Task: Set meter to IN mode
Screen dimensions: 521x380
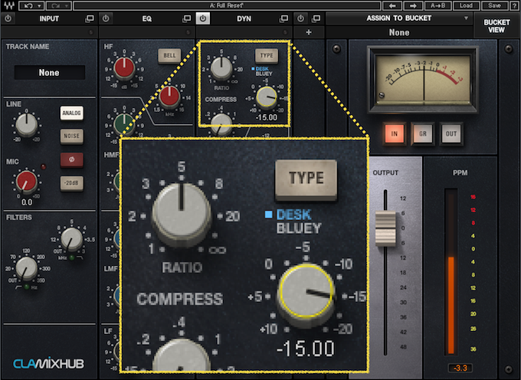Action: tap(394, 134)
